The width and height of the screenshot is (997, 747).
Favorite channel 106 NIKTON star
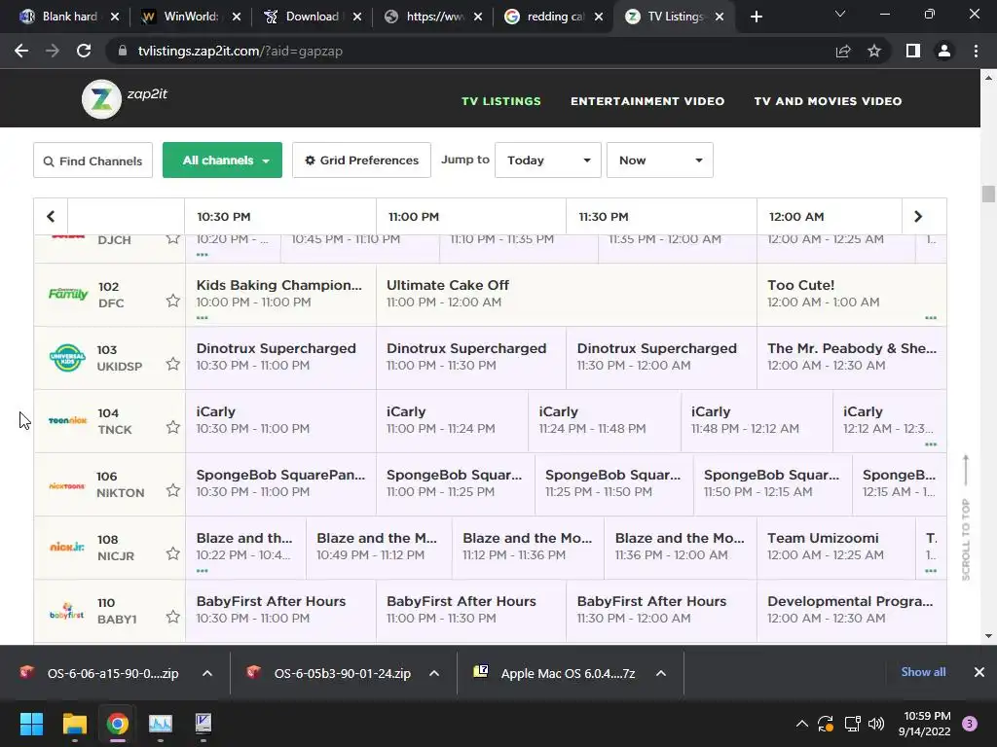tap(173, 490)
